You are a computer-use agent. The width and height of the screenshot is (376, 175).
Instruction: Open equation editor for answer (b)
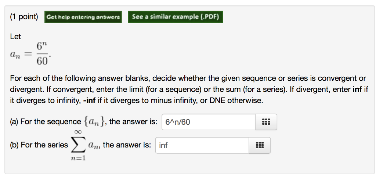click(260, 145)
